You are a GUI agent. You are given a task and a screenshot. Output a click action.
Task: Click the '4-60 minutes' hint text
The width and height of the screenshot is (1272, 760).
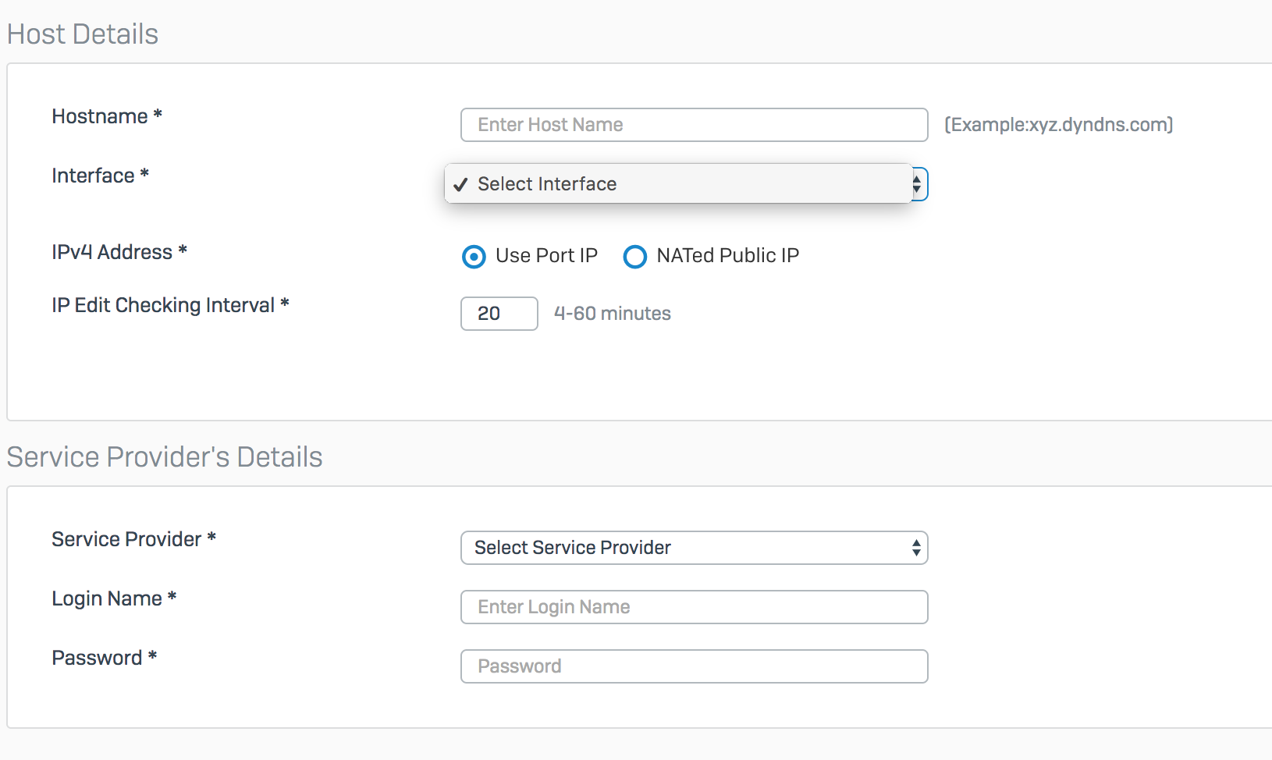coord(613,314)
